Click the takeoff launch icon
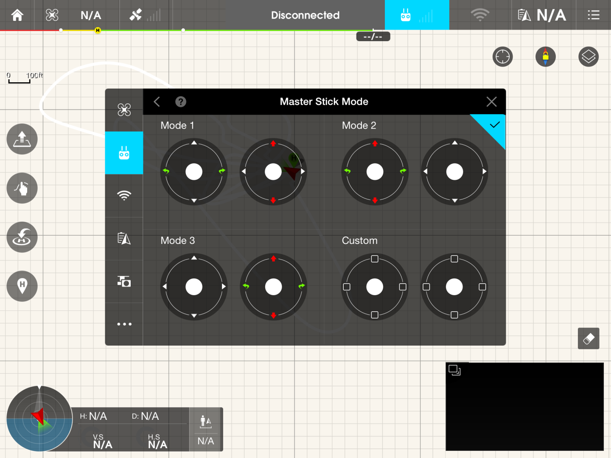Viewport: 611px width, 458px height. 22,139
